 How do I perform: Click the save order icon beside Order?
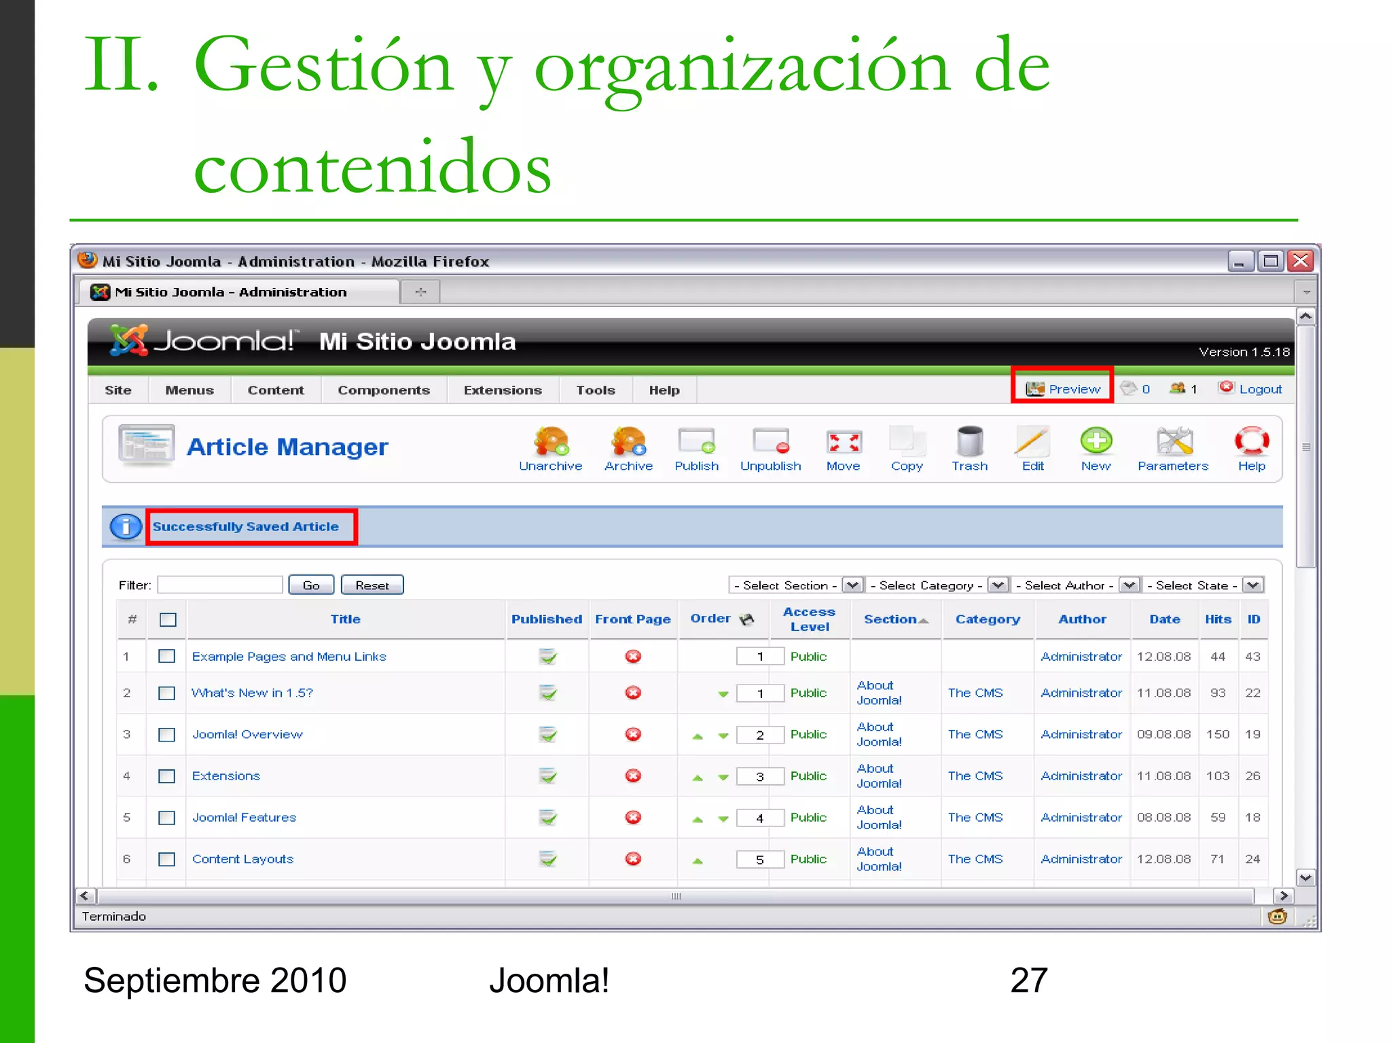pyautogui.click(x=746, y=619)
